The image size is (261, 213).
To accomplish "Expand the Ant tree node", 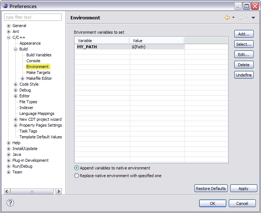I will (x=8, y=32).
